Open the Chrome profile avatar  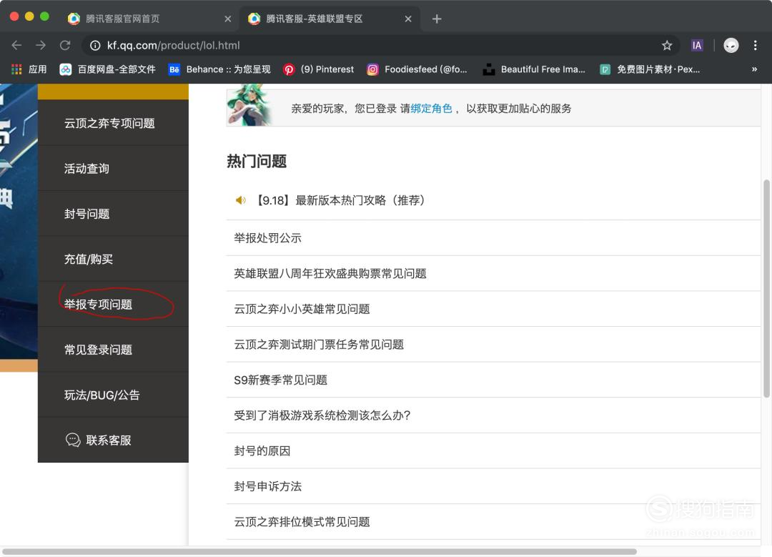click(x=731, y=45)
